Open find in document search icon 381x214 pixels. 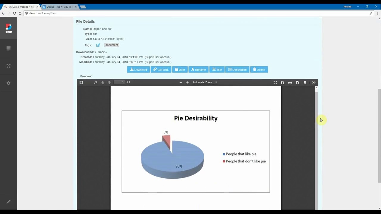coord(95,82)
